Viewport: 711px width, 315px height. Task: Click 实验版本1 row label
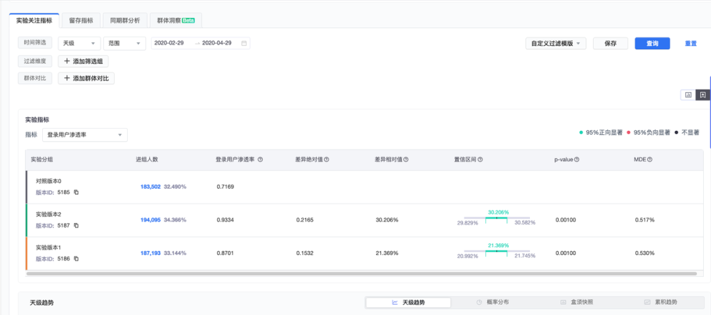pyautogui.click(x=49, y=247)
